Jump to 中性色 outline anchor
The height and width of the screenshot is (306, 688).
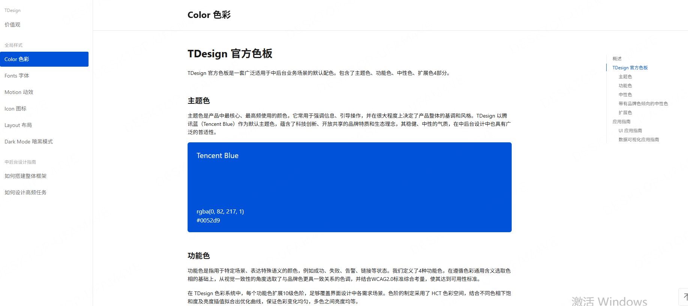[625, 95]
